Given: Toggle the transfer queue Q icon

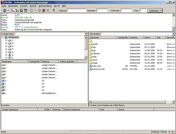Looking at the screenshot, I should pyautogui.click(x=21, y=11).
